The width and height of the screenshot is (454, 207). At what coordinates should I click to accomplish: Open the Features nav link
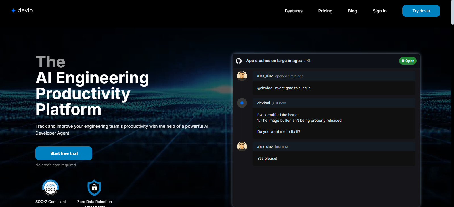tap(294, 11)
